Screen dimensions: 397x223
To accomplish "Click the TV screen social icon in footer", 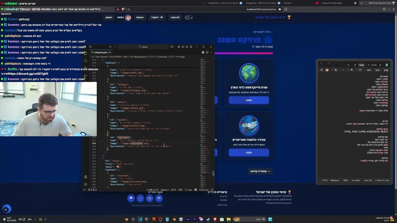I will 159,198.
